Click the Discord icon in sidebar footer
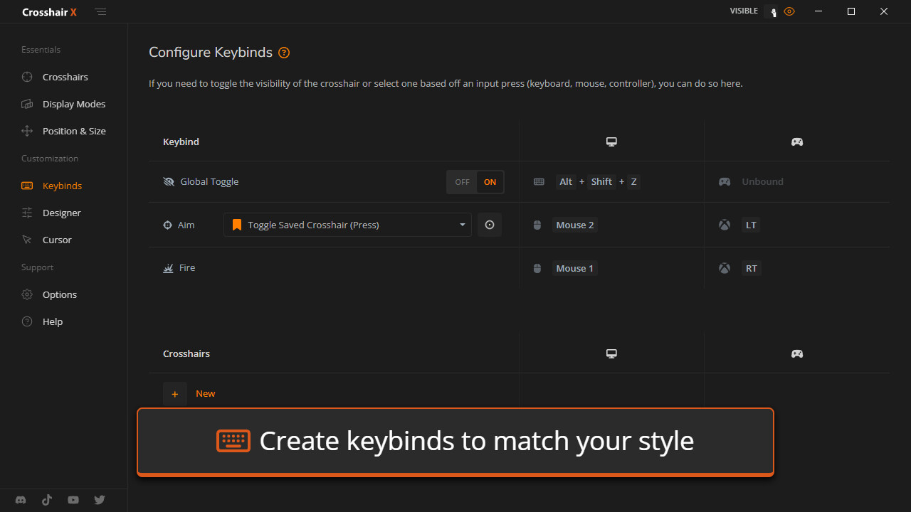Viewport: 911px width, 512px height. pyautogui.click(x=21, y=500)
